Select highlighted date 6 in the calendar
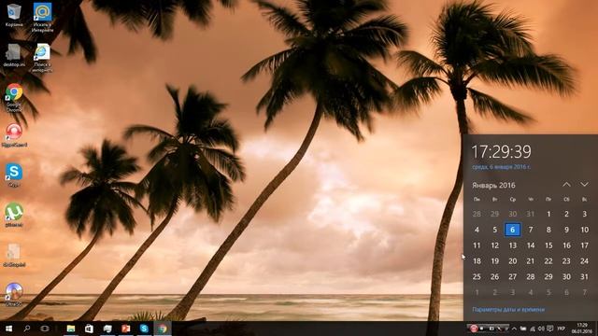598x336 pixels. [x=513, y=230]
